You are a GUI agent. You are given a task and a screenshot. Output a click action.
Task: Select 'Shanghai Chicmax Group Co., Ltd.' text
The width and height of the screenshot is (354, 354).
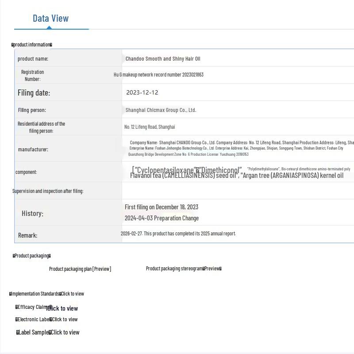click(x=161, y=110)
